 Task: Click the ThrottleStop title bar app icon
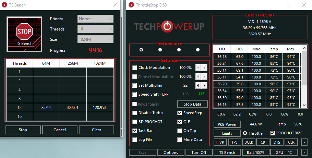coord(131,5)
